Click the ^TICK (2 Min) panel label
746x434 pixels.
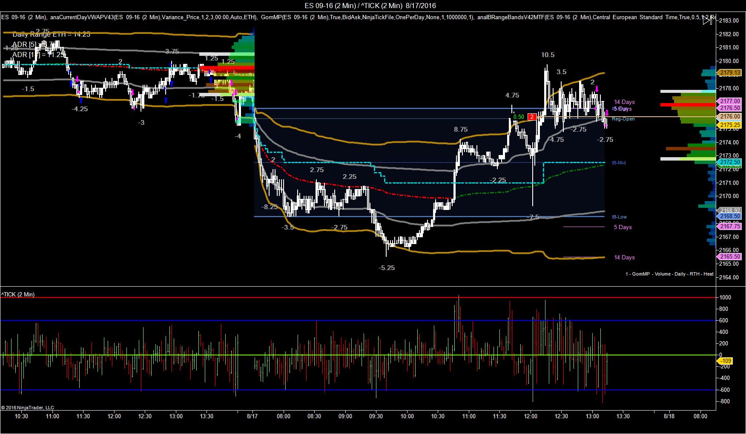[18, 294]
